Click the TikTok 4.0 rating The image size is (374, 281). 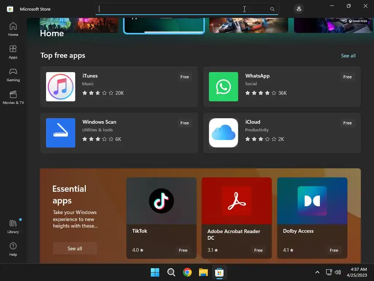[138, 250]
